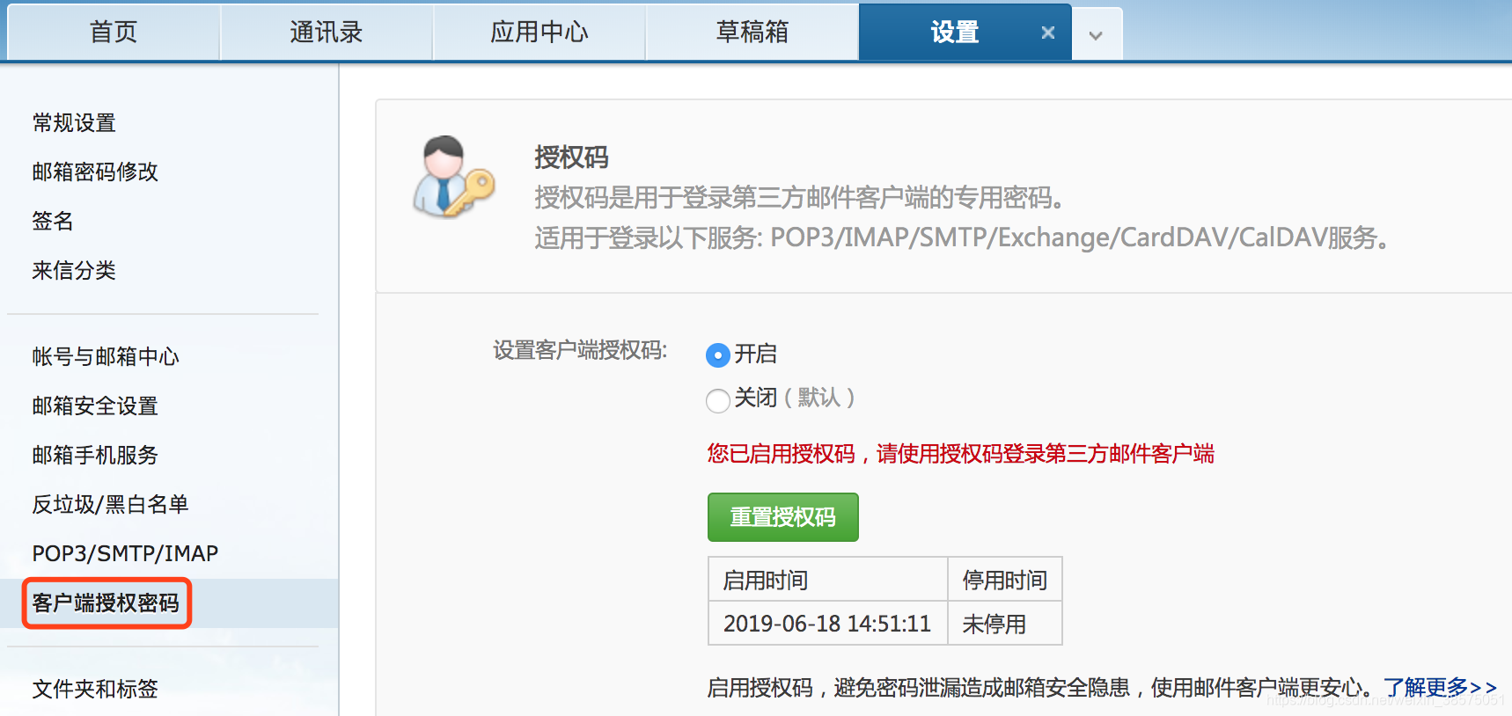Open the 了解更多>> link
The height and width of the screenshot is (716, 1512).
point(1440,687)
